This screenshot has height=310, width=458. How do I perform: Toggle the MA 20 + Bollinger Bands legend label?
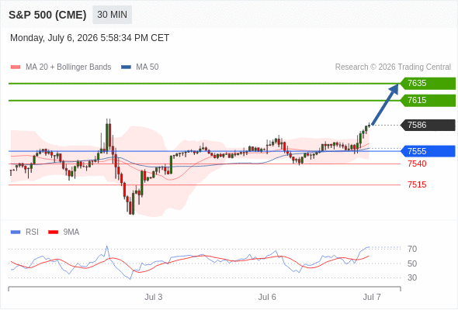point(68,67)
